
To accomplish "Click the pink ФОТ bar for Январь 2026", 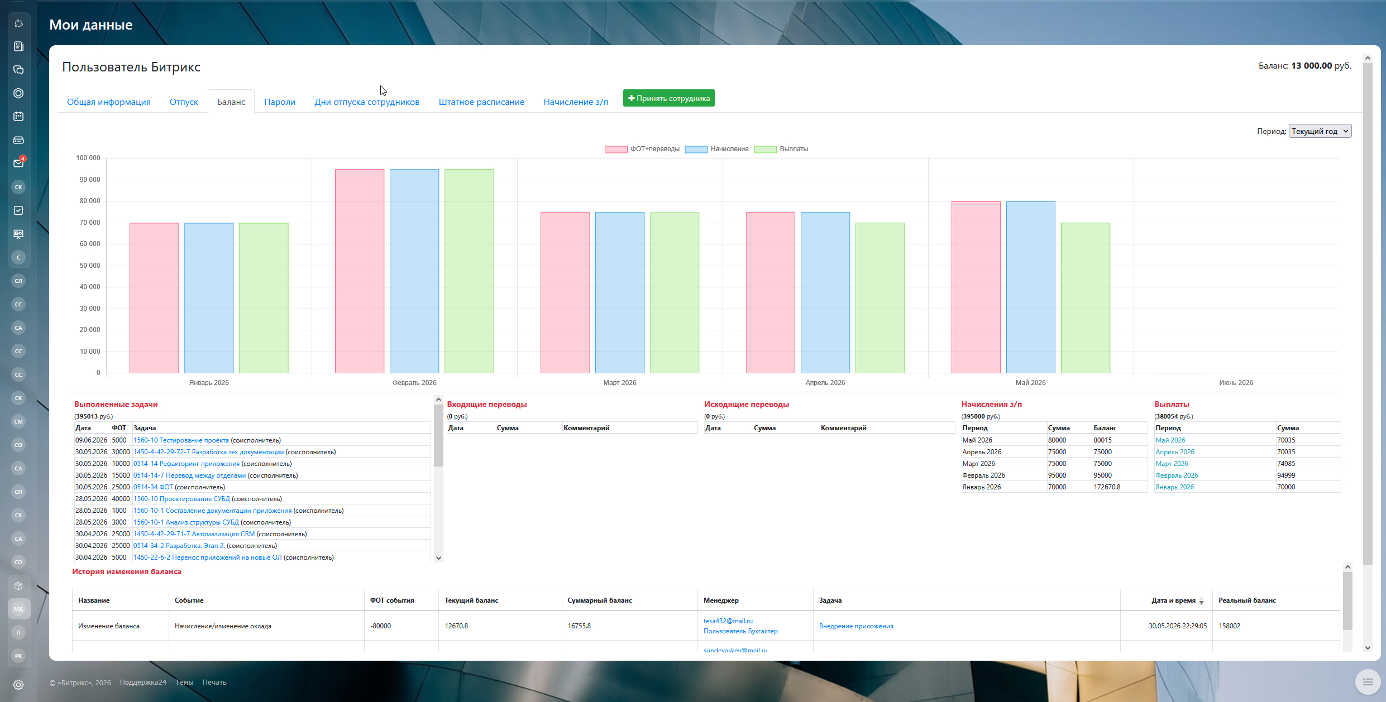I will coord(154,298).
